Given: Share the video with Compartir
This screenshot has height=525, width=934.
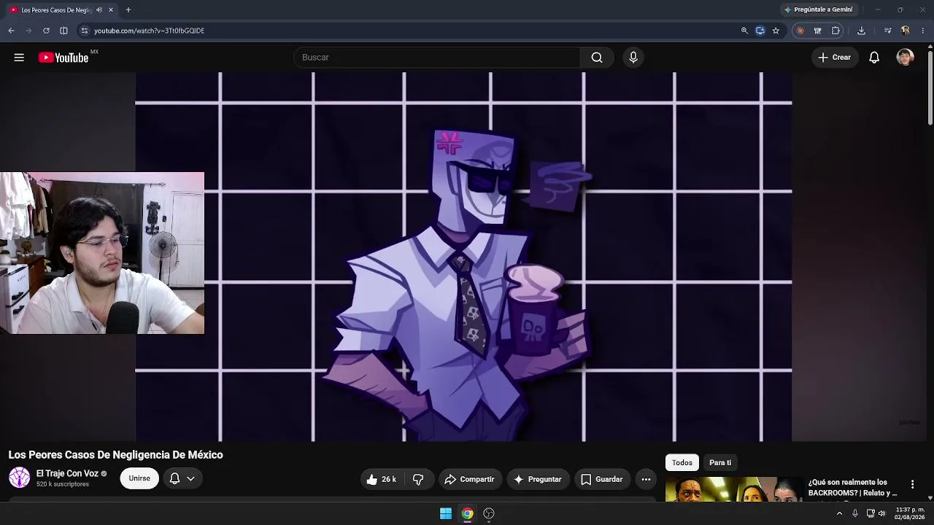Looking at the screenshot, I should point(470,479).
